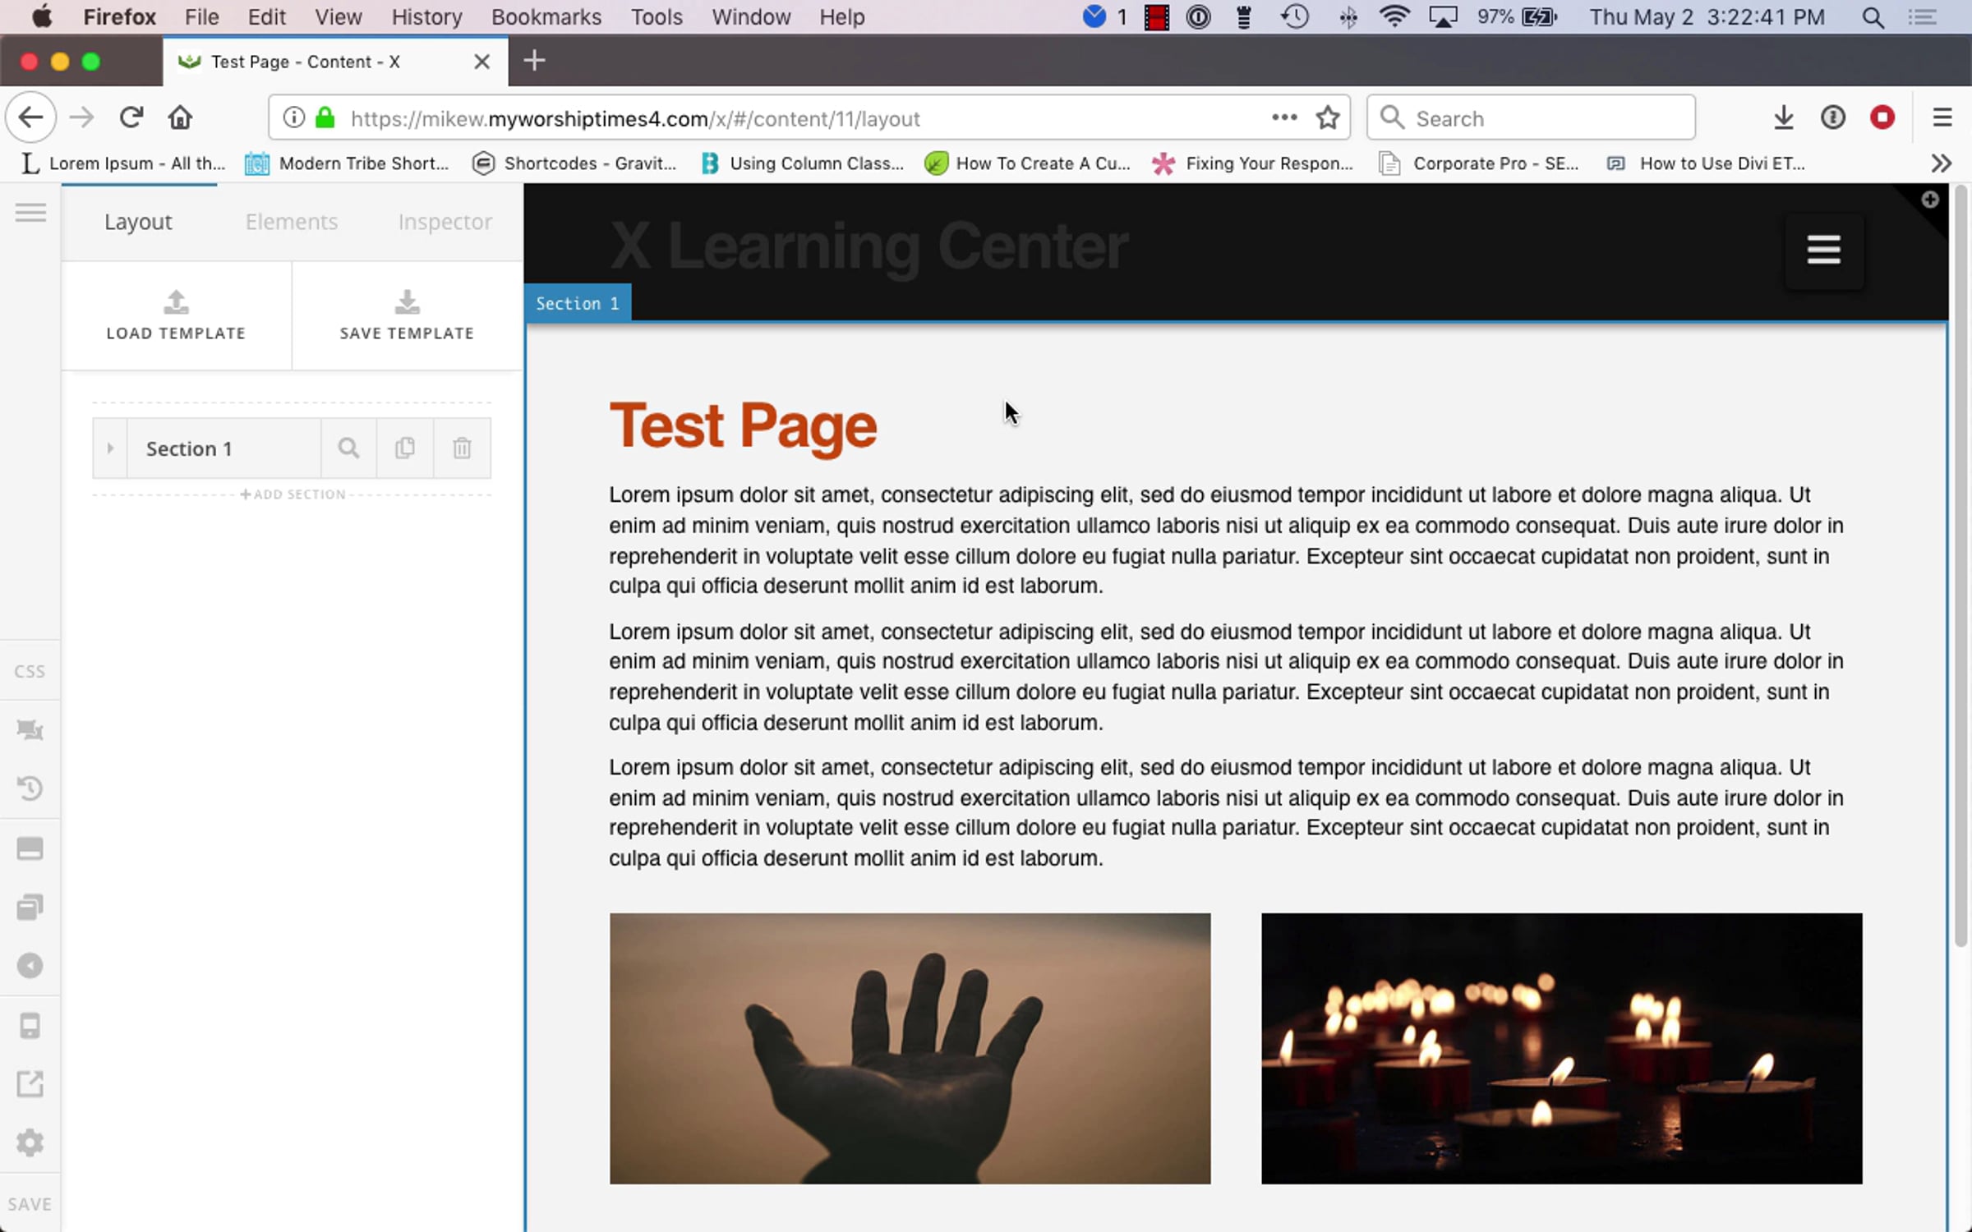Inspect Section 1 with magnifier icon
The width and height of the screenshot is (1972, 1232).
[x=348, y=448]
